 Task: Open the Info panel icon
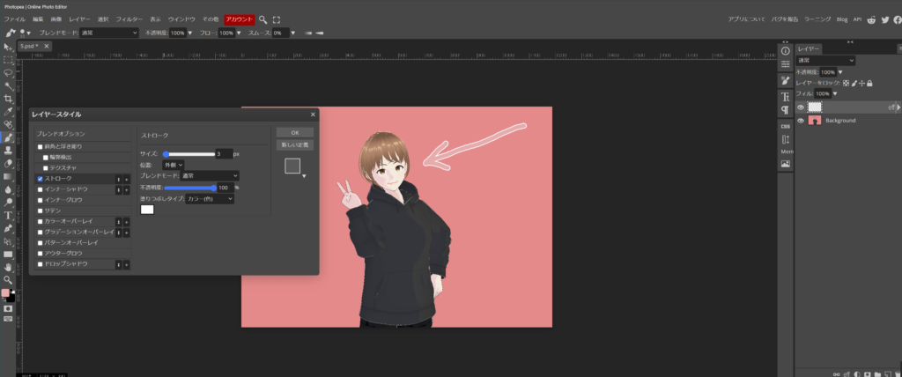pyautogui.click(x=785, y=51)
